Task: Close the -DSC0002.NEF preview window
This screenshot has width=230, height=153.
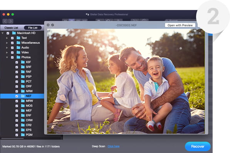Action: (48, 25)
